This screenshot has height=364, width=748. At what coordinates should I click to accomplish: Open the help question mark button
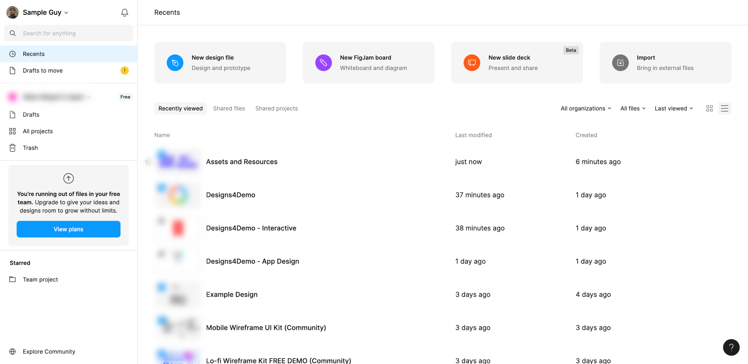(x=731, y=347)
